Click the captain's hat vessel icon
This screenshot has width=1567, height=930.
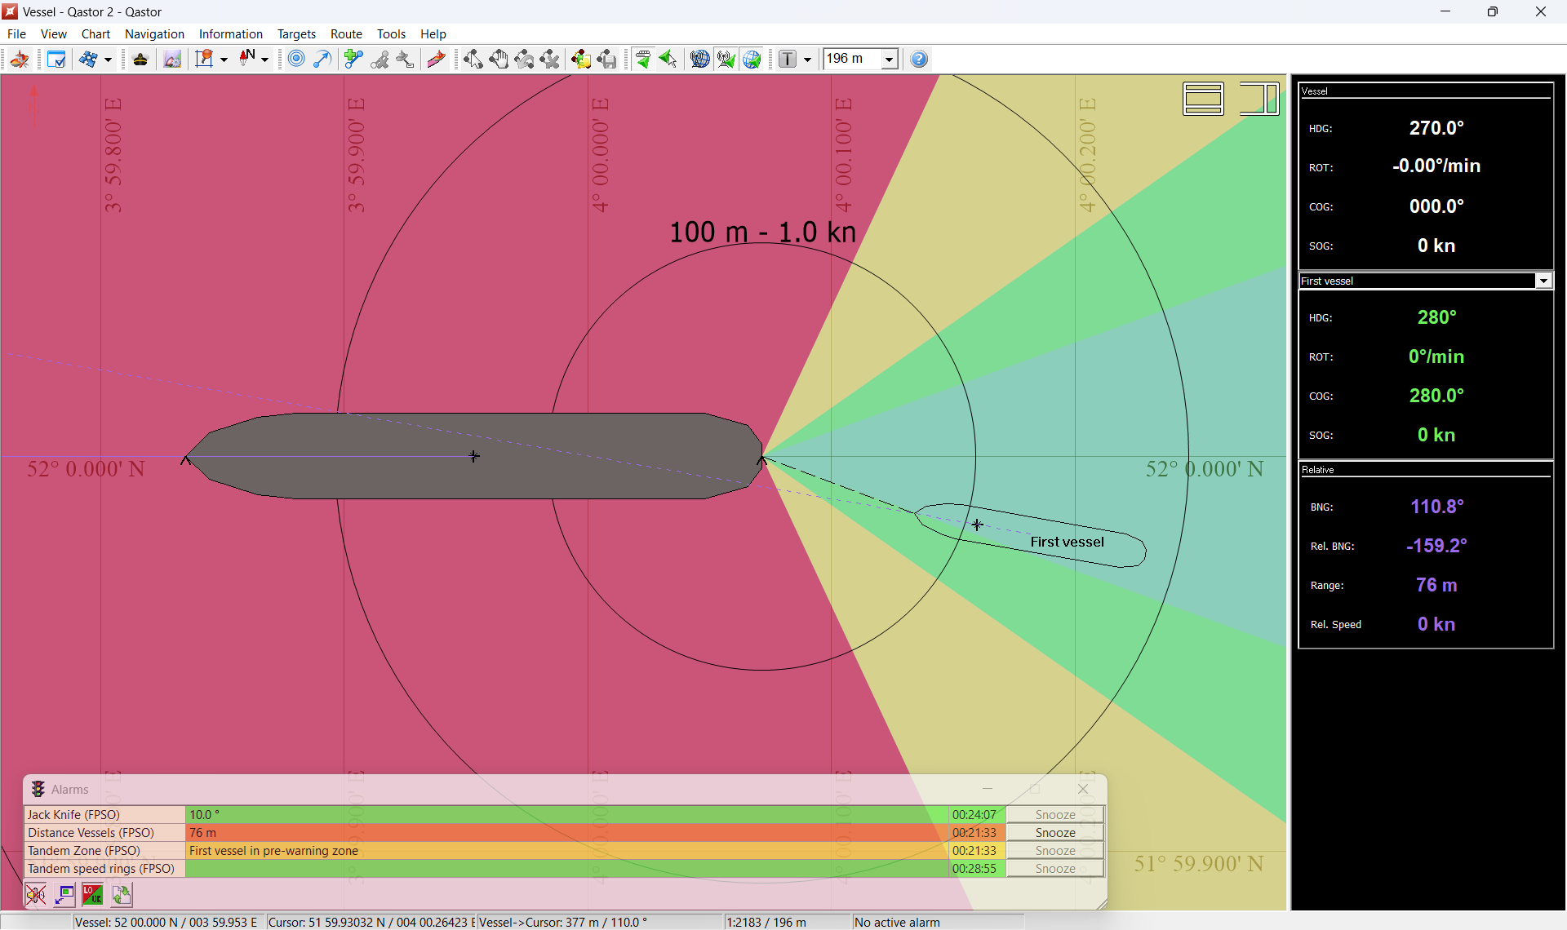[140, 60]
